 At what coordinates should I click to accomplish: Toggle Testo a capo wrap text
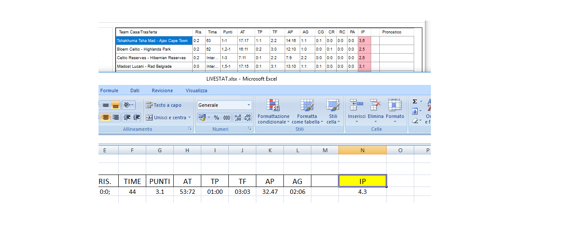click(x=163, y=105)
